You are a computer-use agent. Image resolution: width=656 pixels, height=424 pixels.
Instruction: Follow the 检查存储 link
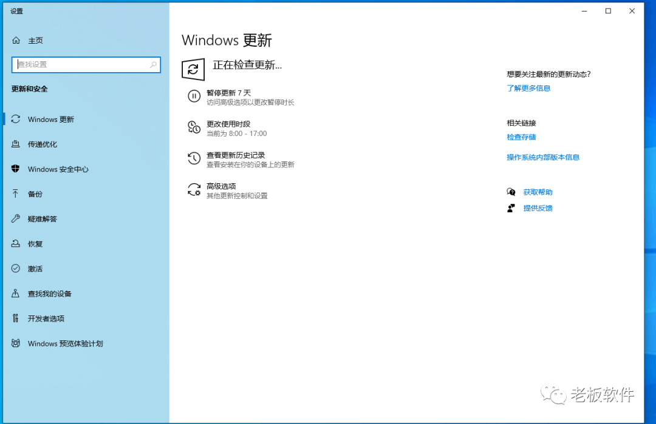click(521, 137)
